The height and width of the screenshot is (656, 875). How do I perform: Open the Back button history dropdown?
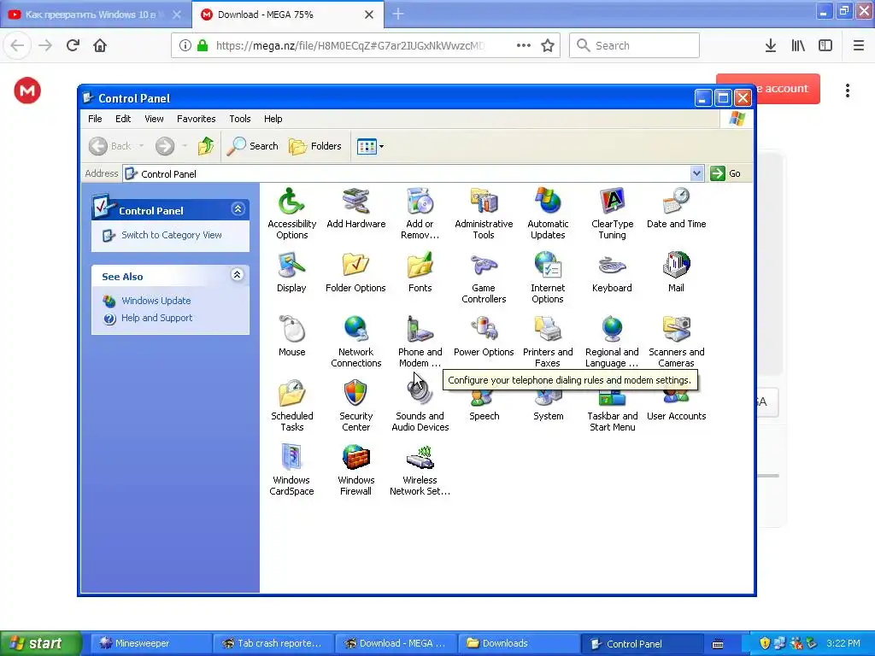(142, 146)
